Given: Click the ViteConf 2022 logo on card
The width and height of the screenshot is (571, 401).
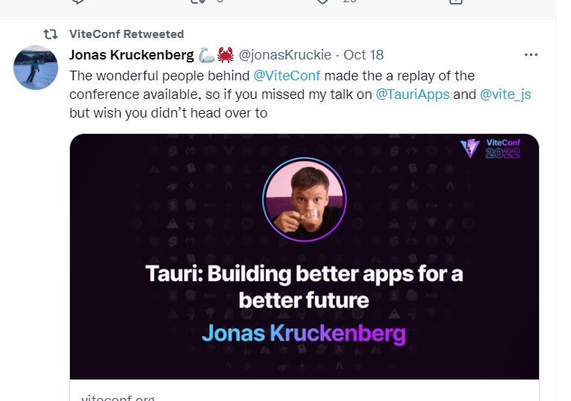Looking at the screenshot, I should [490, 150].
